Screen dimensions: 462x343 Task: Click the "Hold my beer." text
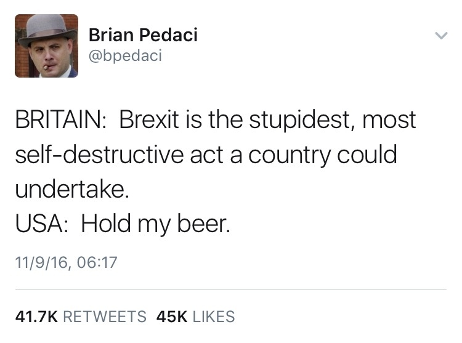[155, 224]
